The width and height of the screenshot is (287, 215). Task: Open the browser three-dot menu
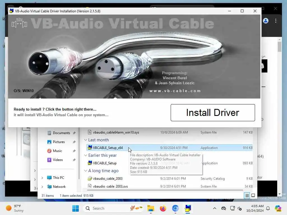click(x=276, y=21)
